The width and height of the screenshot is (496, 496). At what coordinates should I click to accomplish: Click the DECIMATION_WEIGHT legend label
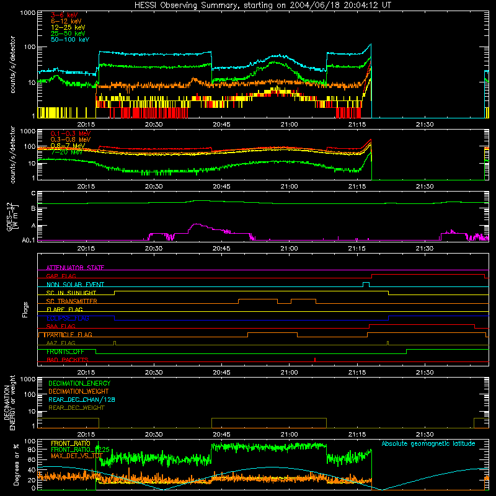[x=79, y=391]
